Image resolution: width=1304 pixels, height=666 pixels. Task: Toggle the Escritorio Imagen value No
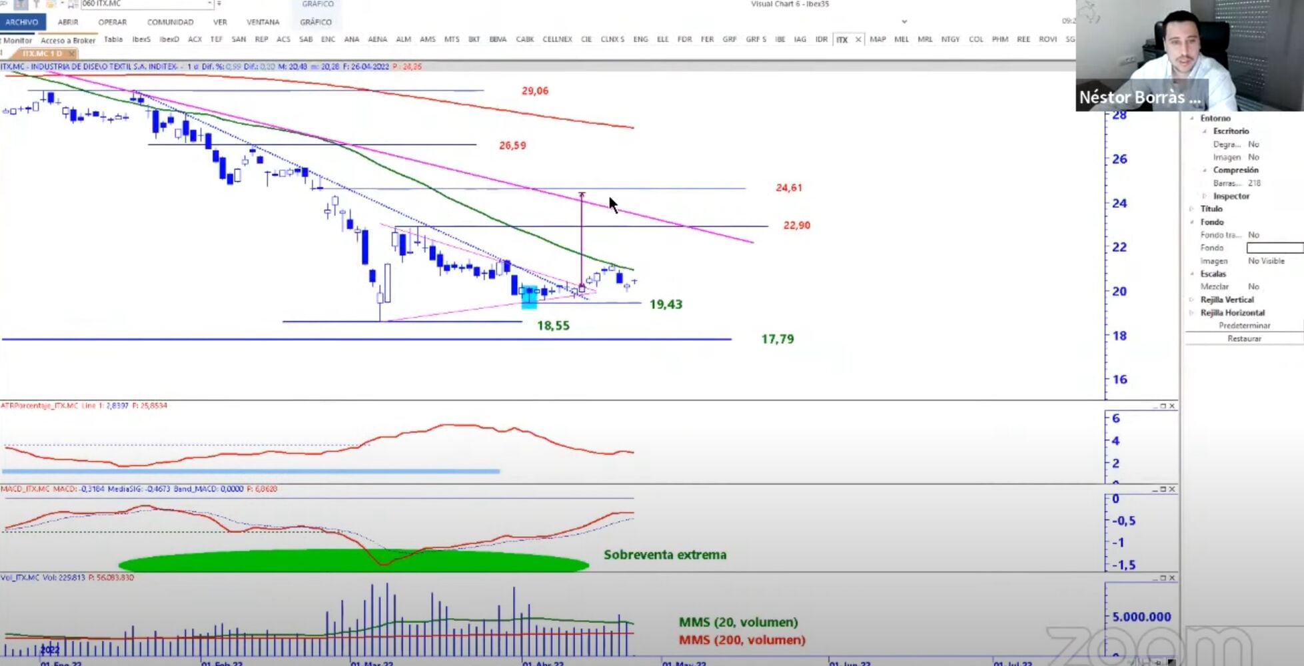click(x=1253, y=157)
